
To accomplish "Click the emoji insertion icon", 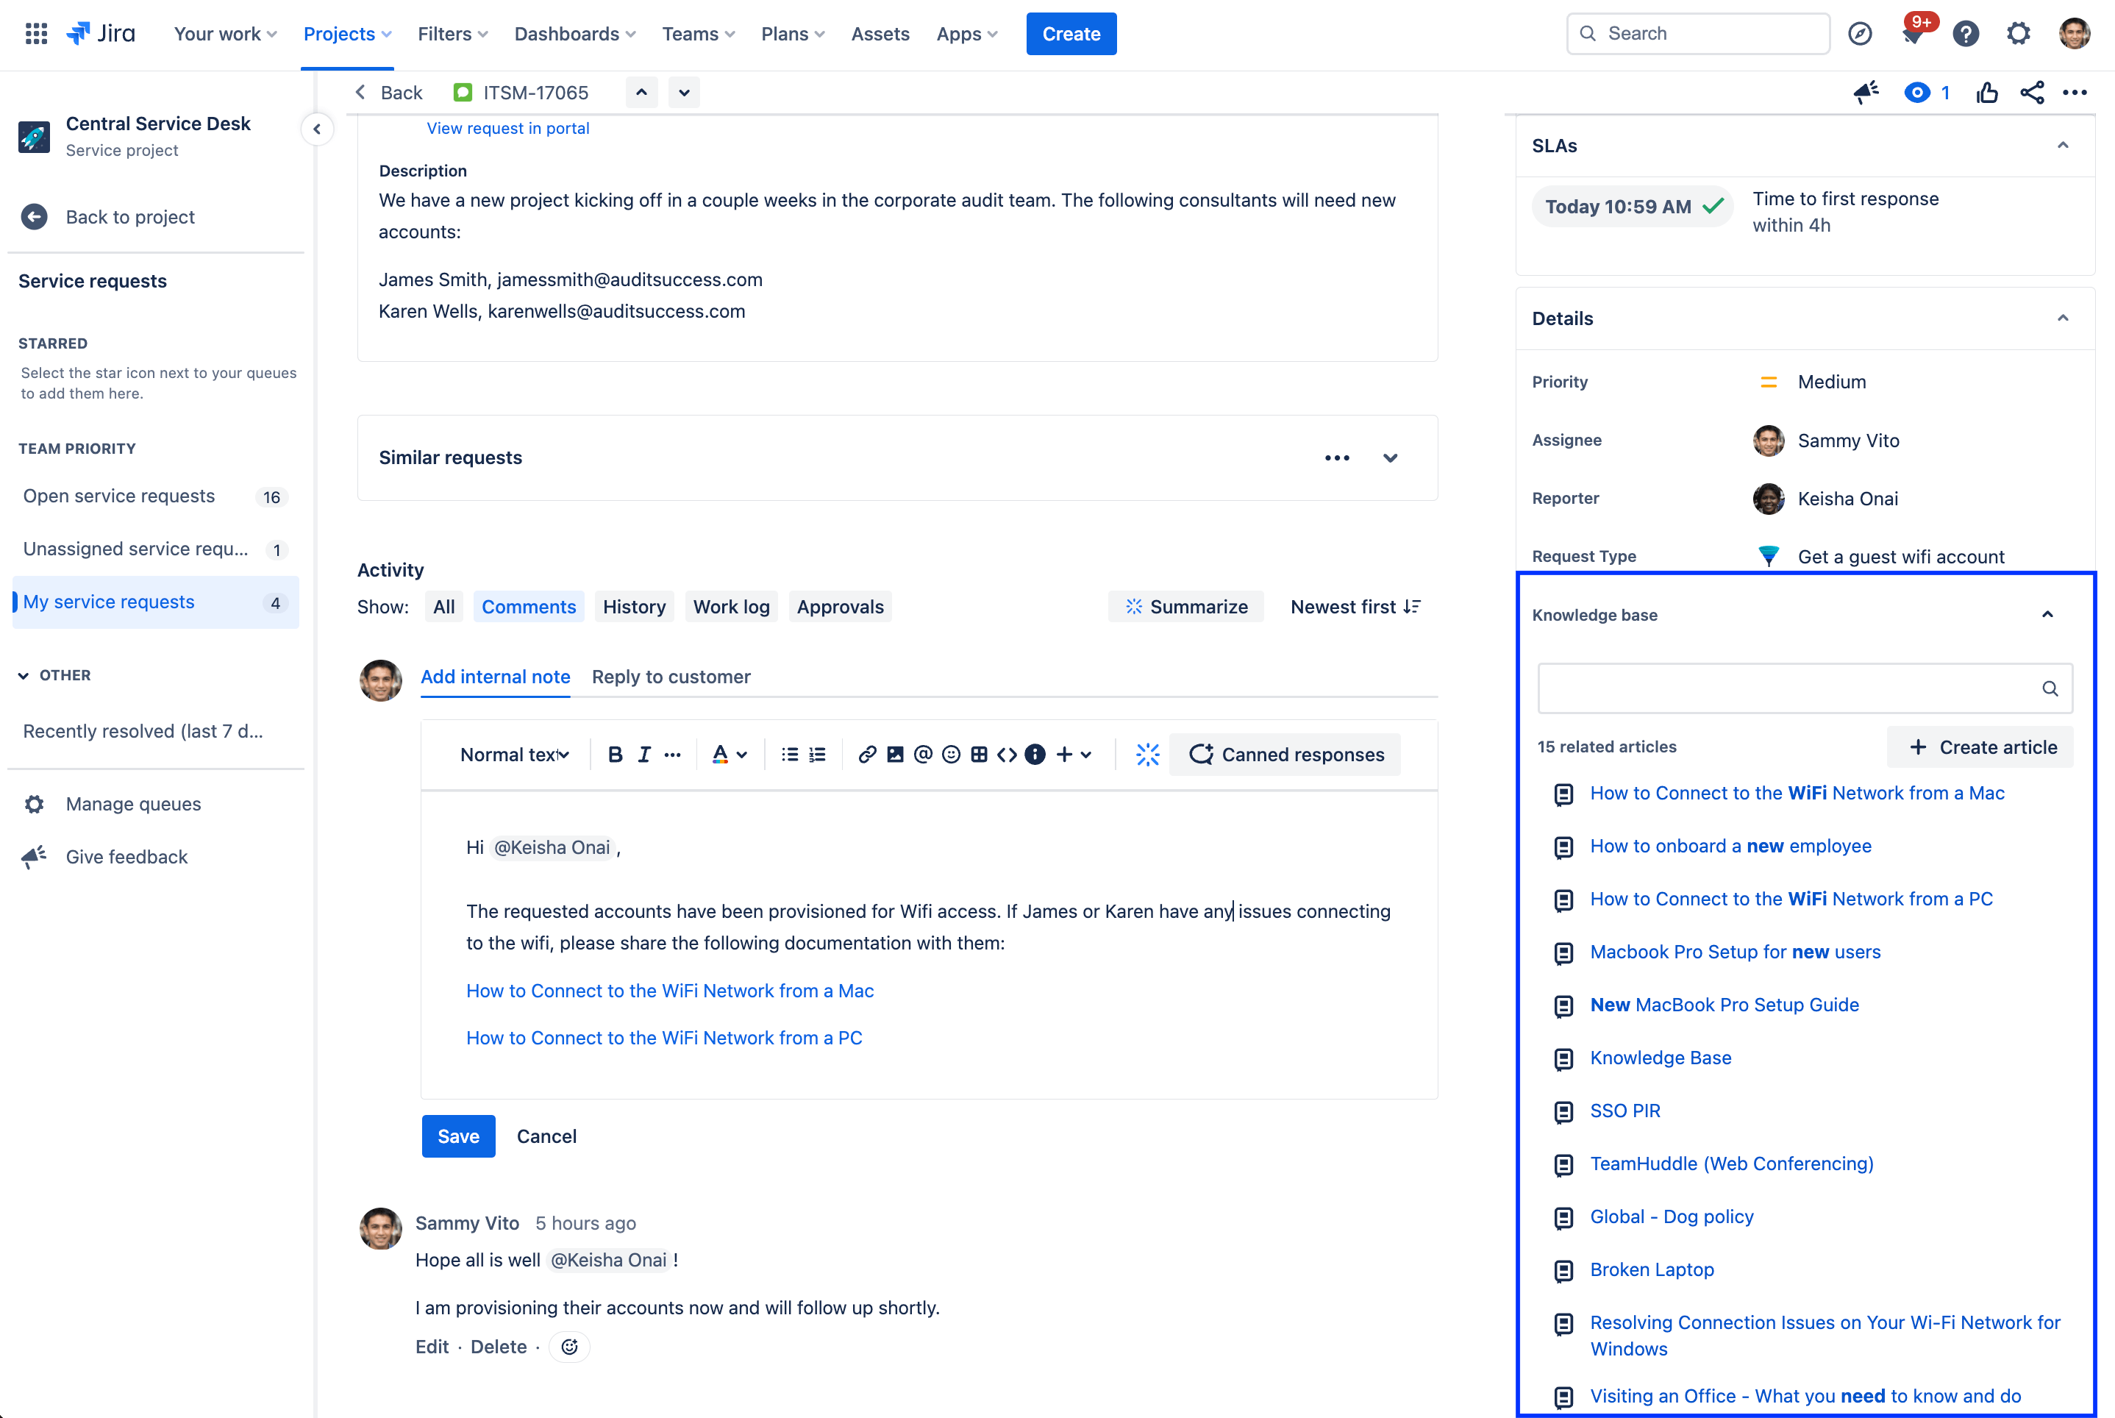I will point(951,753).
